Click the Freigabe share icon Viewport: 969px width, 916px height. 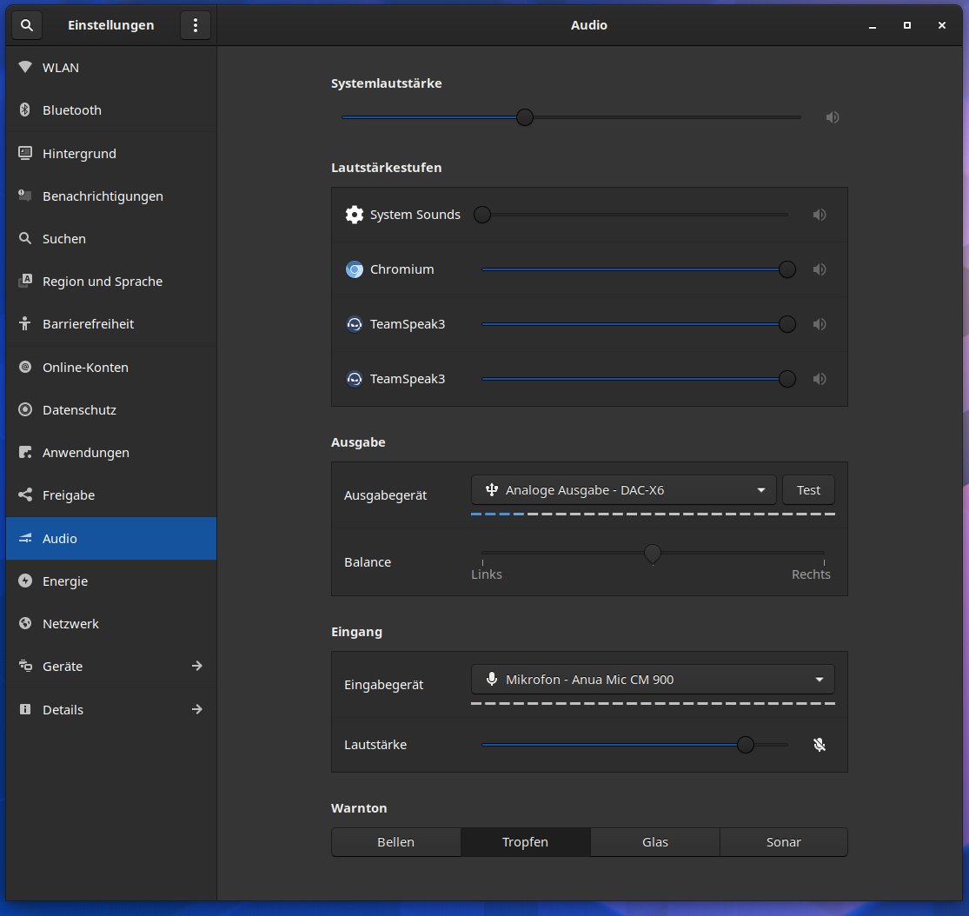pyautogui.click(x=24, y=495)
